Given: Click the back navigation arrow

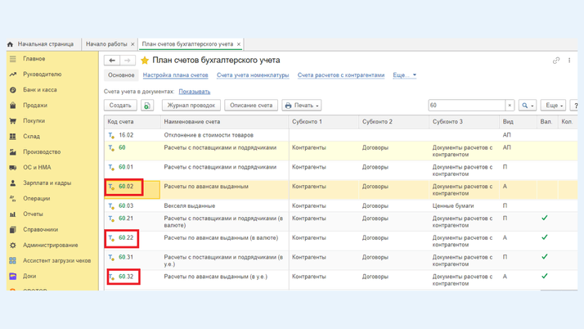Looking at the screenshot, I should [x=112, y=61].
